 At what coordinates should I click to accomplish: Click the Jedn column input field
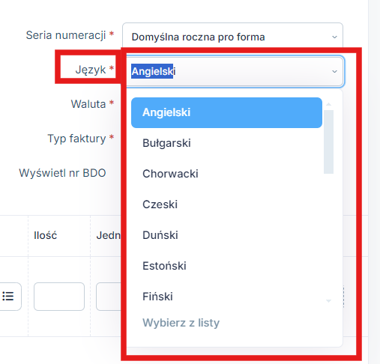coord(109,297)
